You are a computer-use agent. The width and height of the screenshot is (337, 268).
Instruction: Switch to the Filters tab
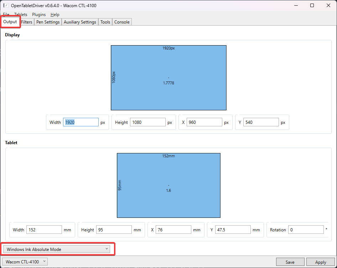27,22
